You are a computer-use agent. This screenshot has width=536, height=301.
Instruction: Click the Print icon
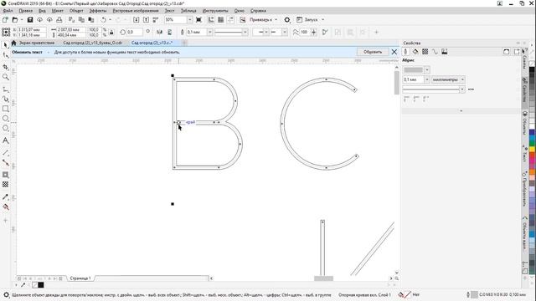tap(59, 20)
